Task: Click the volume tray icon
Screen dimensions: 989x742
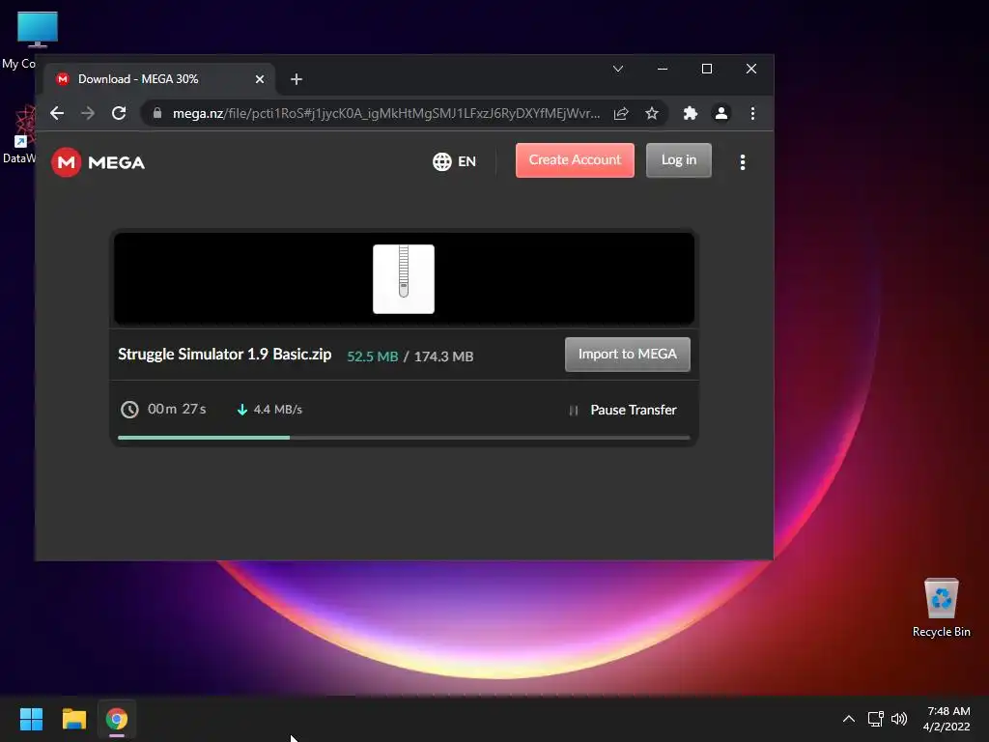Action: point(899,719)
